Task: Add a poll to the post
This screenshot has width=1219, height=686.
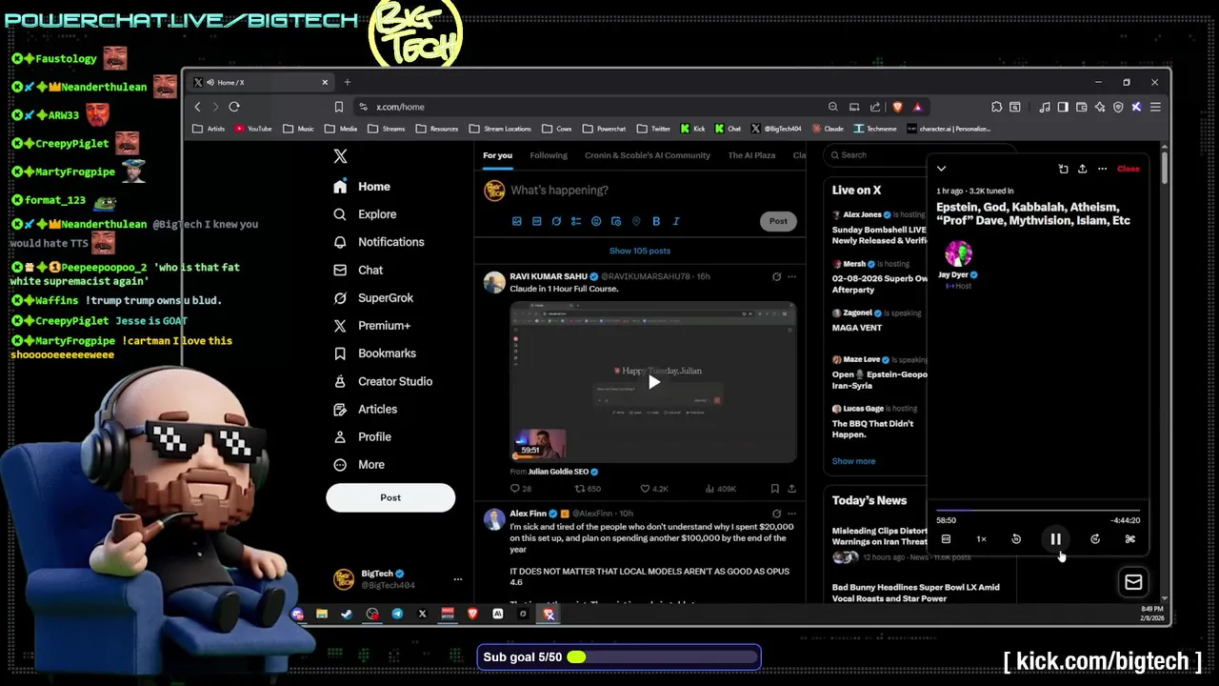Action: 576,221
